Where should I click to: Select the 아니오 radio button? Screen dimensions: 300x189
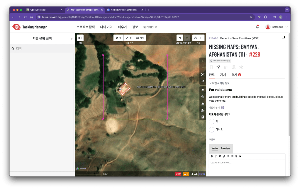click(212, 130)
